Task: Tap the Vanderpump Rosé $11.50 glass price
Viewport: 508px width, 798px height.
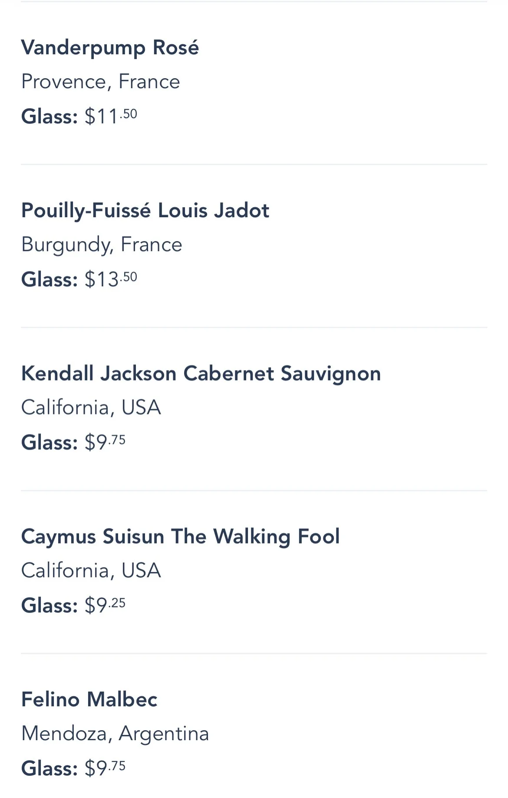Action: [x=111, y=116]
